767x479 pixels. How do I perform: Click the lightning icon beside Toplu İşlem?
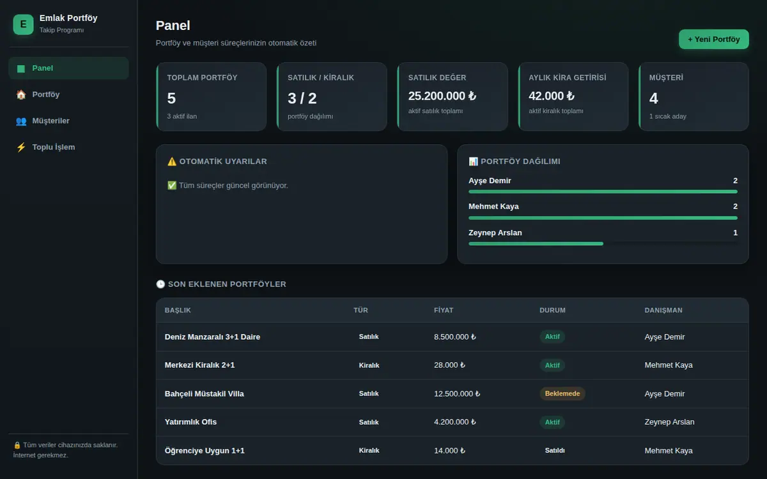click(21, 147)
